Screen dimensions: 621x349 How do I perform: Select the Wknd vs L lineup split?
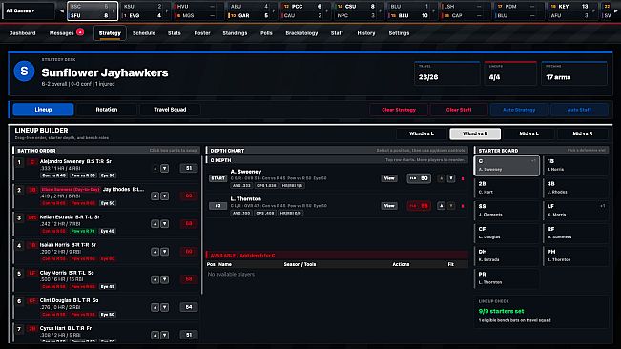point(422,133)
